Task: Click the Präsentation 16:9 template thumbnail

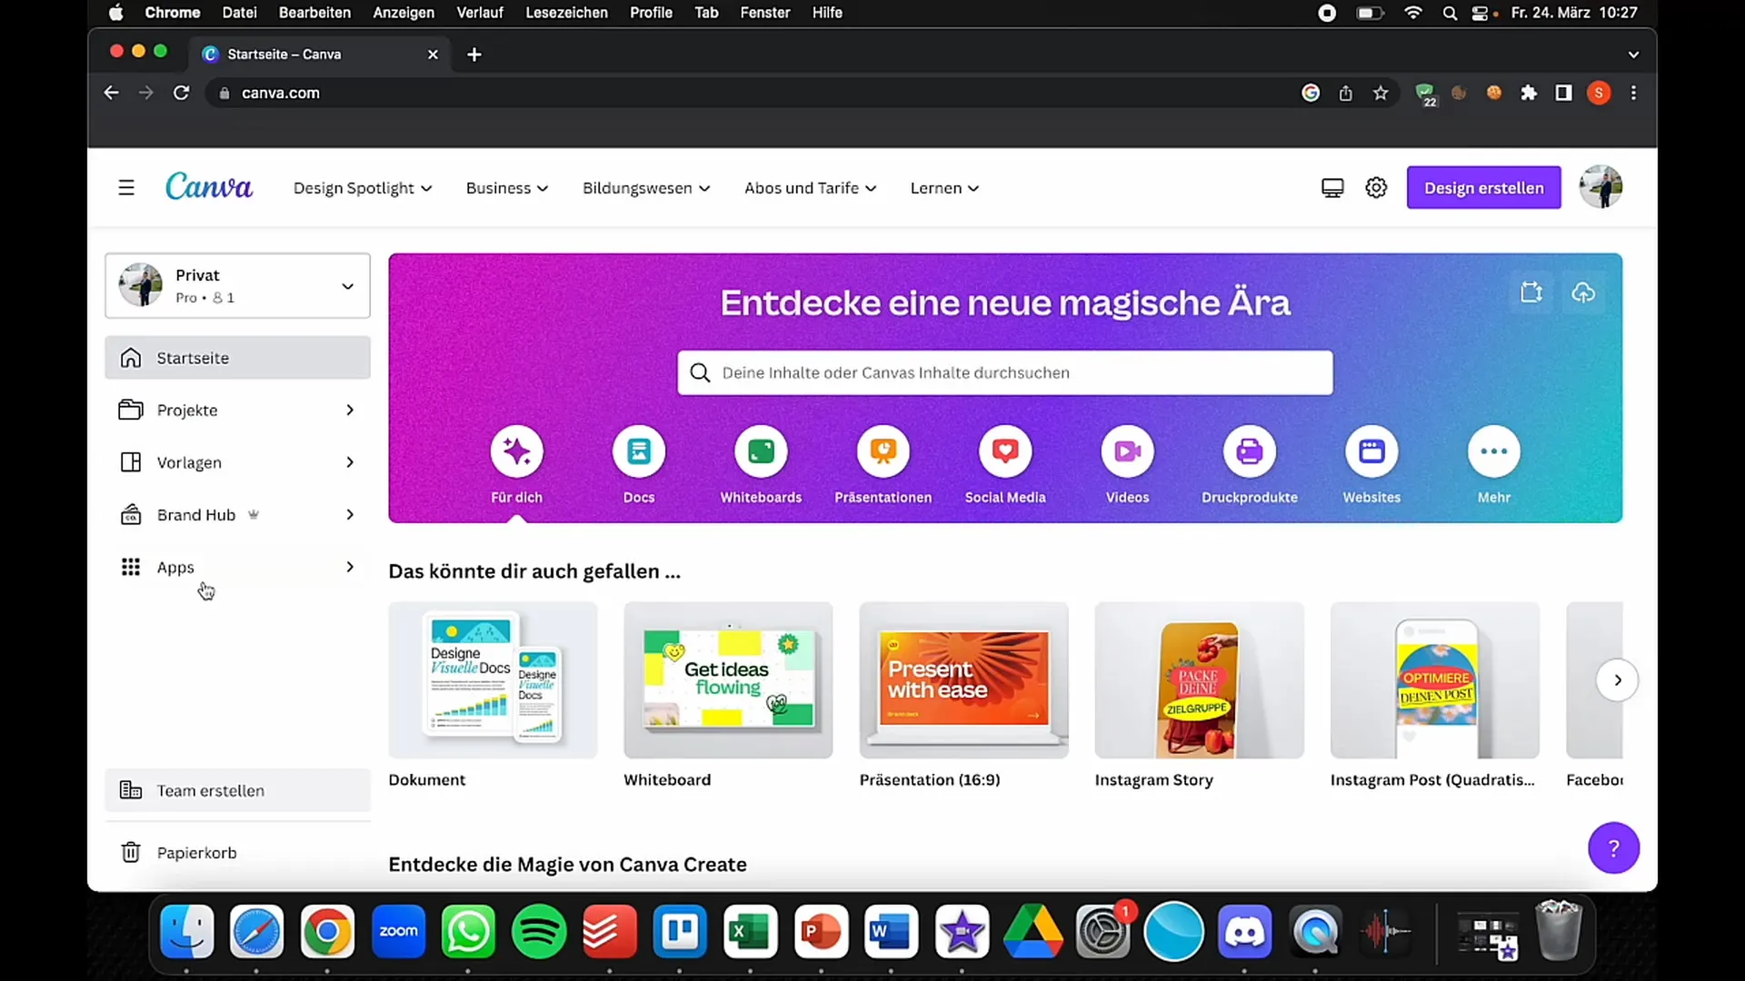Action: [x=963, y=679]
